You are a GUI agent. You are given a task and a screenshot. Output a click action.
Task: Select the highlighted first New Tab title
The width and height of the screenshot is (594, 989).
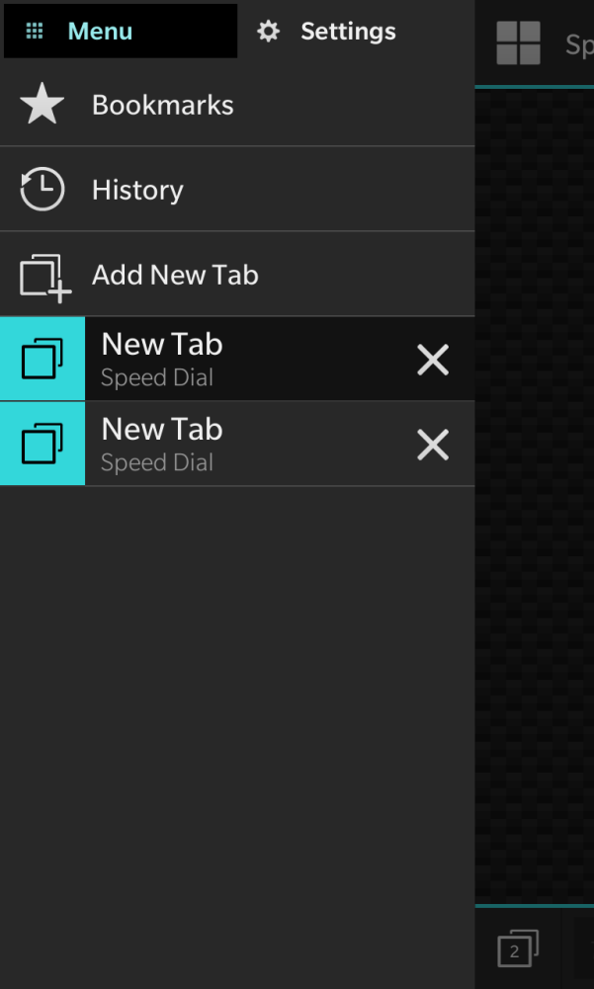click(162, 345)
